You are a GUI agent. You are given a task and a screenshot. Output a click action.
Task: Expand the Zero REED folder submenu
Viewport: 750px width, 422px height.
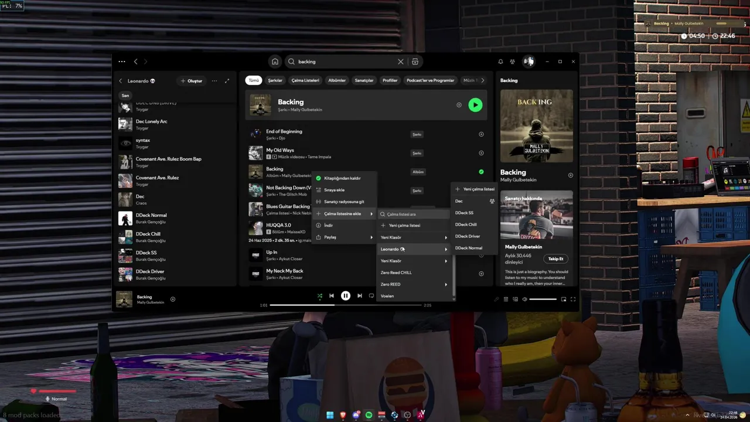[414, 284]
